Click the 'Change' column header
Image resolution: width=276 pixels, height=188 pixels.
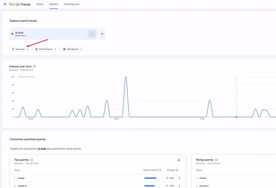pos(171,170)
